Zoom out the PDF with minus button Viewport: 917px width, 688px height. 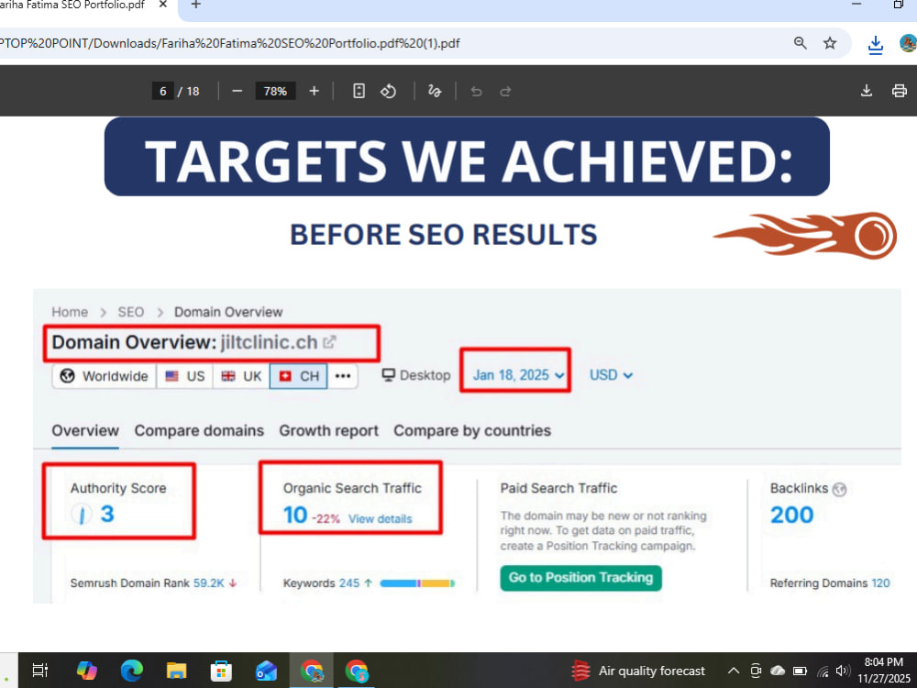coord(237,91)
